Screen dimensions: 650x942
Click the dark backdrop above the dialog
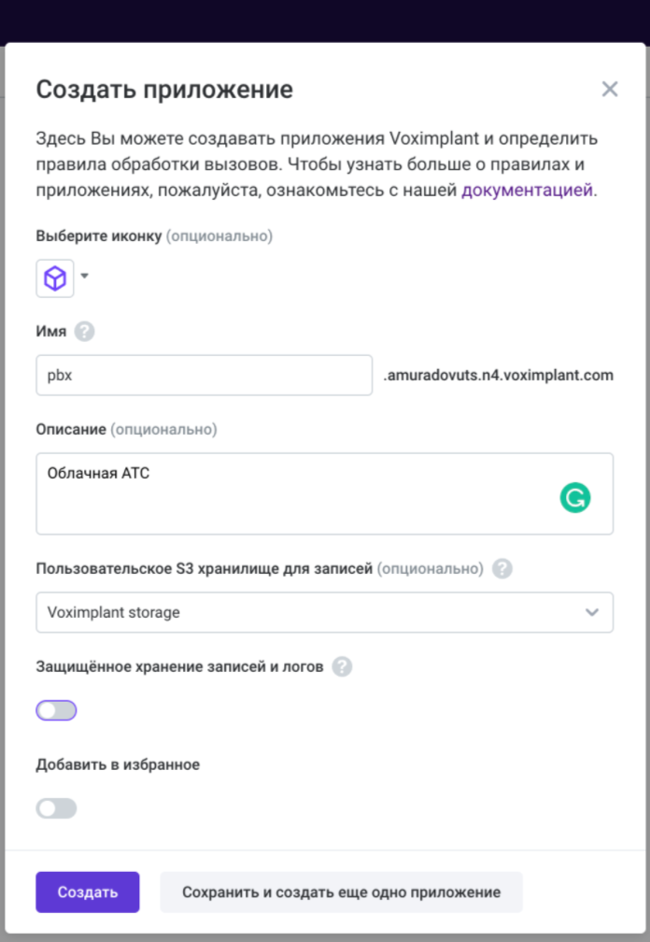(325, 21)
